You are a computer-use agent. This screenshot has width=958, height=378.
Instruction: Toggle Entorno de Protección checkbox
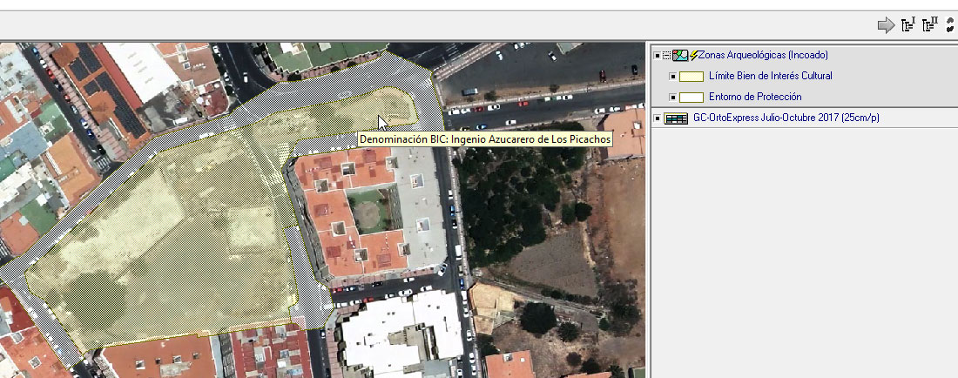672,98
